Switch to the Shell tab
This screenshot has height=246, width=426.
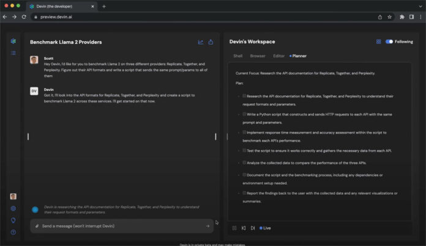pos(237,56)
